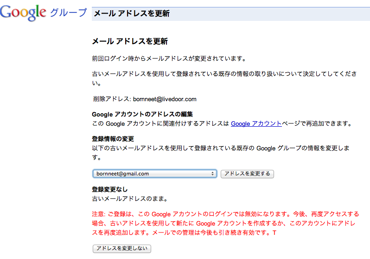
Task: Click the アドレスを変更する button
Action: pyautogui.click(x=247, y=174)
